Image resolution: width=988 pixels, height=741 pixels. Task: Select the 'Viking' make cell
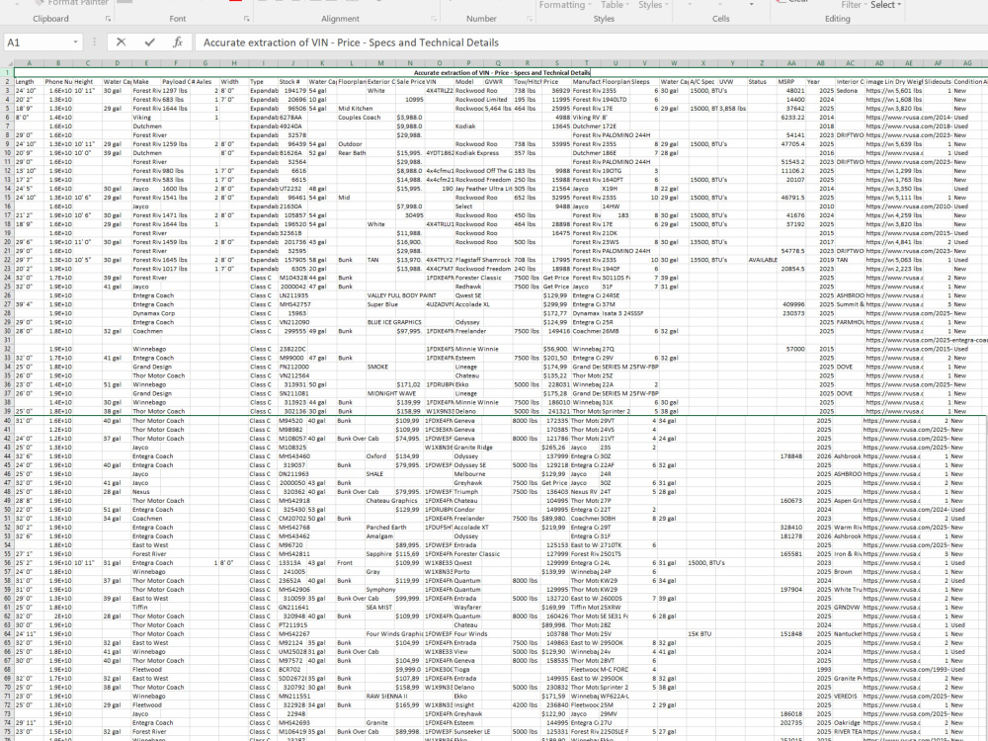click(146, 118)
